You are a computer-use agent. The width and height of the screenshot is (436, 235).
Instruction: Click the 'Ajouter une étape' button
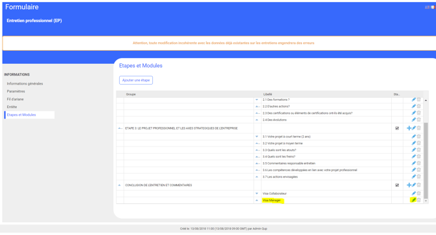click(136, 80)
